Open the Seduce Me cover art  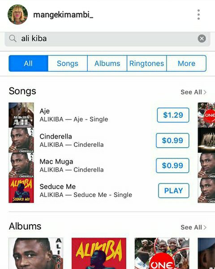pos(21,190)
